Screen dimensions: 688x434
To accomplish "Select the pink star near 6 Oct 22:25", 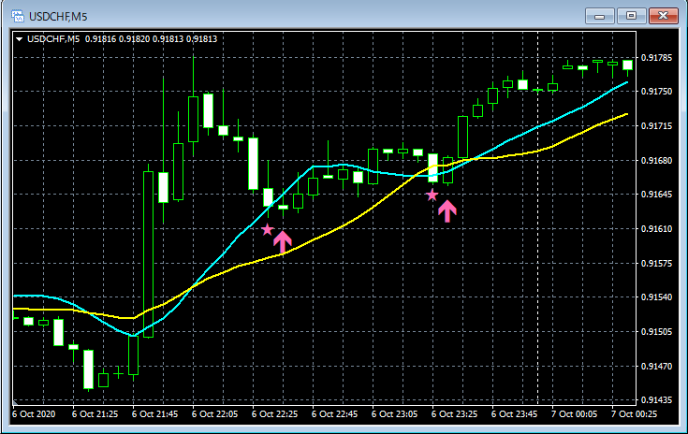I will coord(267,229).
